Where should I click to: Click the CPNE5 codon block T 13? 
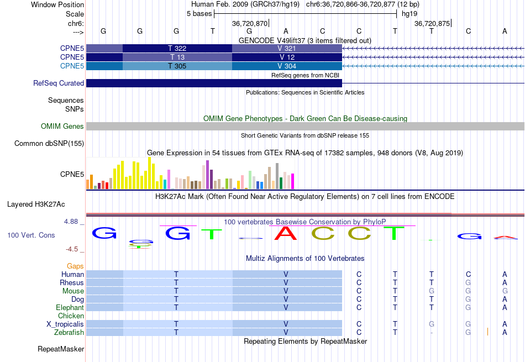click(x=177, y=57)
